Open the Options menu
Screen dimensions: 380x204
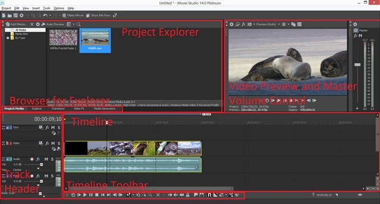click(59, 8)
